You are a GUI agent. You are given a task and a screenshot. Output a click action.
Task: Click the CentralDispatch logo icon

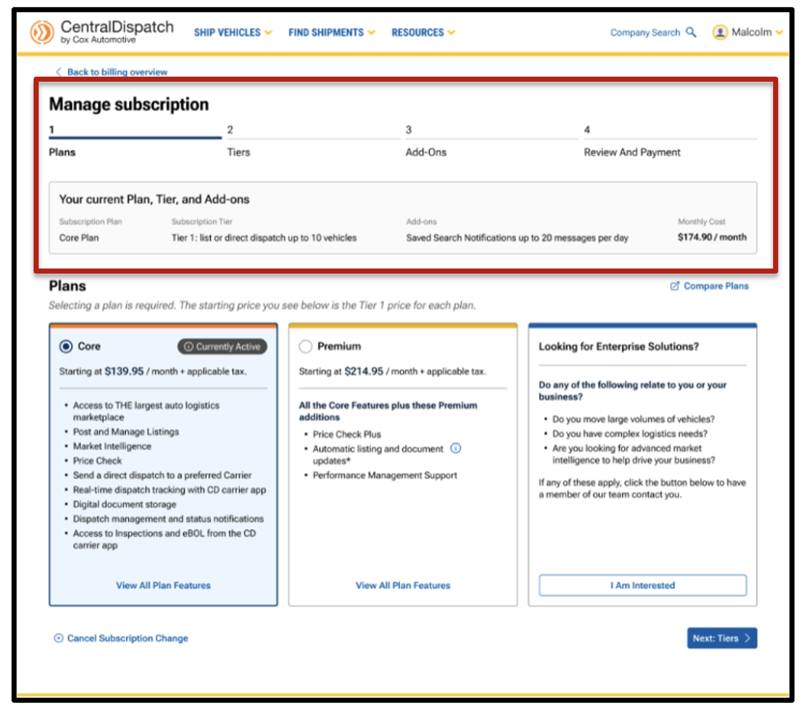point(42,32)
